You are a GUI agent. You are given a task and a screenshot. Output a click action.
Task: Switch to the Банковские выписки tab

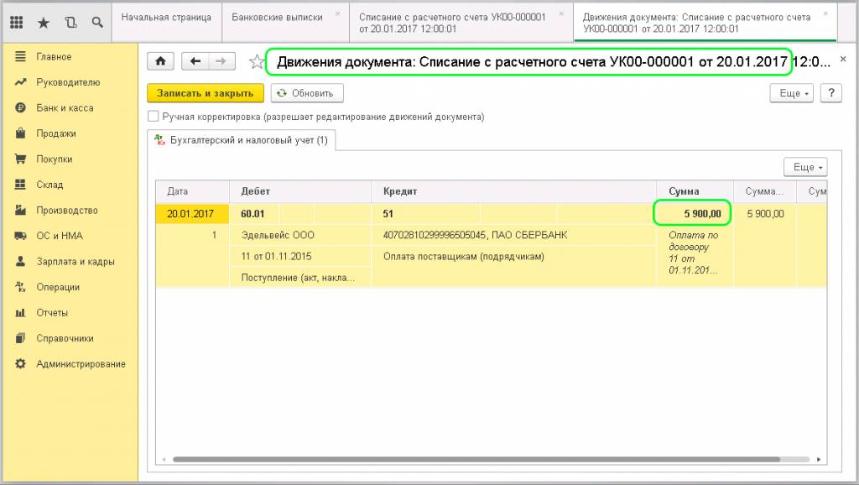click(277, 17)
